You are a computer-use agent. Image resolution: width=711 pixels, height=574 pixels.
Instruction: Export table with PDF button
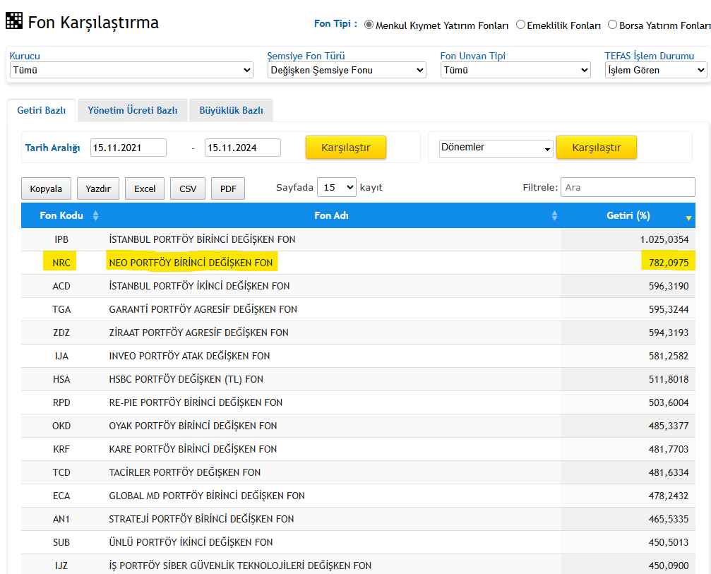[228, 189]
